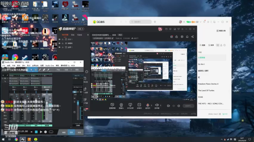Open the Studio One menu item

(50, 66)
